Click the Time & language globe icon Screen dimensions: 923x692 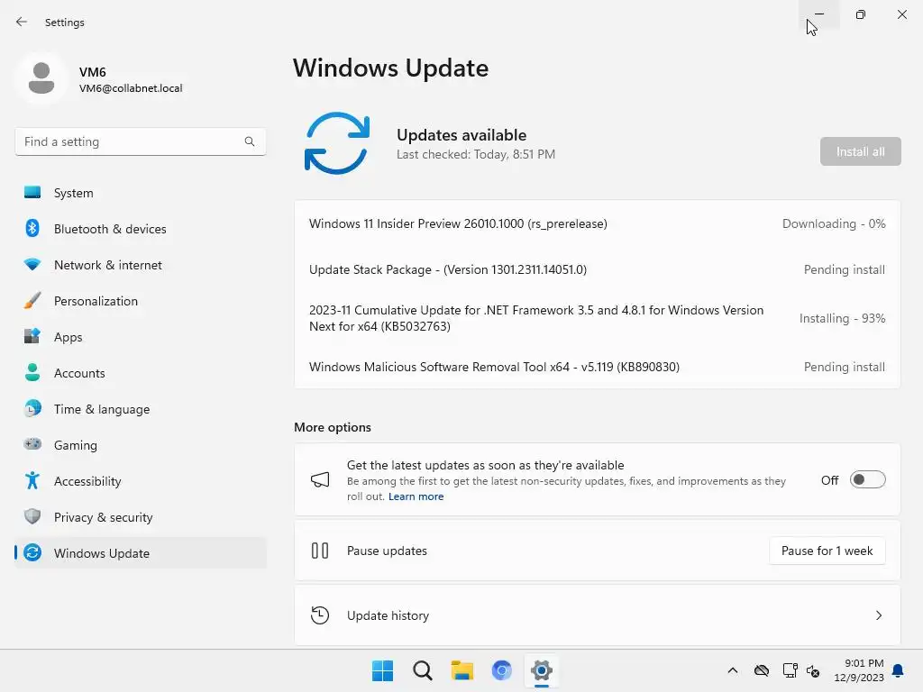(32, 408)
